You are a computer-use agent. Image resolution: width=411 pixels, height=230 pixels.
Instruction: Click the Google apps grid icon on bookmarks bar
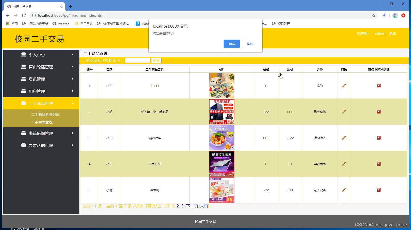[x=7, y=24]
